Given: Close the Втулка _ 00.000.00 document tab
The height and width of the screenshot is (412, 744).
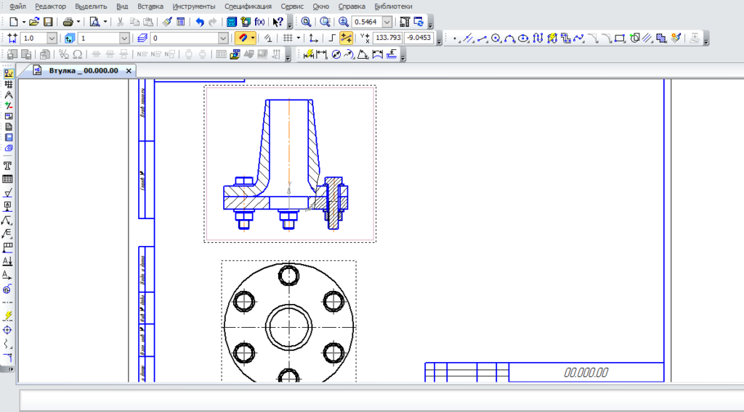Looking at the screenshot, I should [129, 71].
